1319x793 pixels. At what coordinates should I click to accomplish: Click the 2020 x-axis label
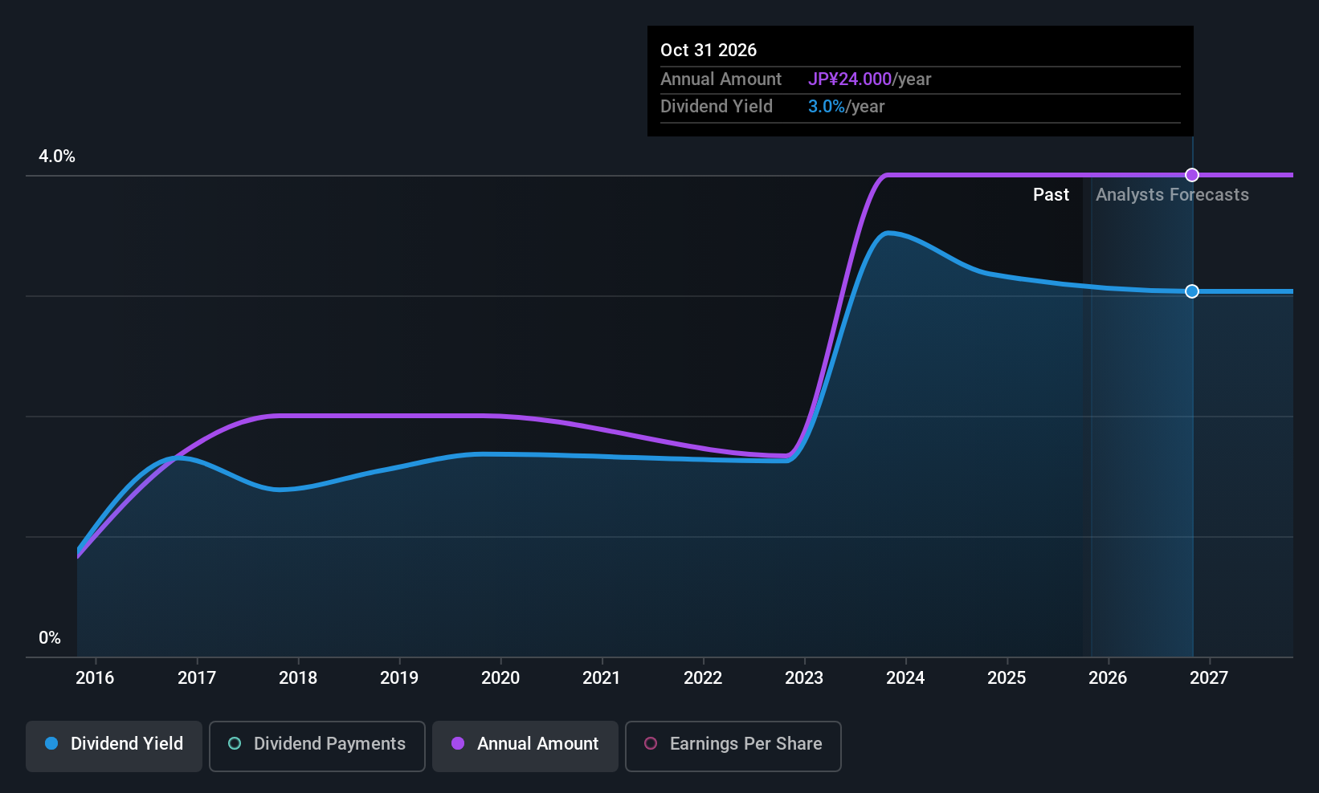pos(500,678)
